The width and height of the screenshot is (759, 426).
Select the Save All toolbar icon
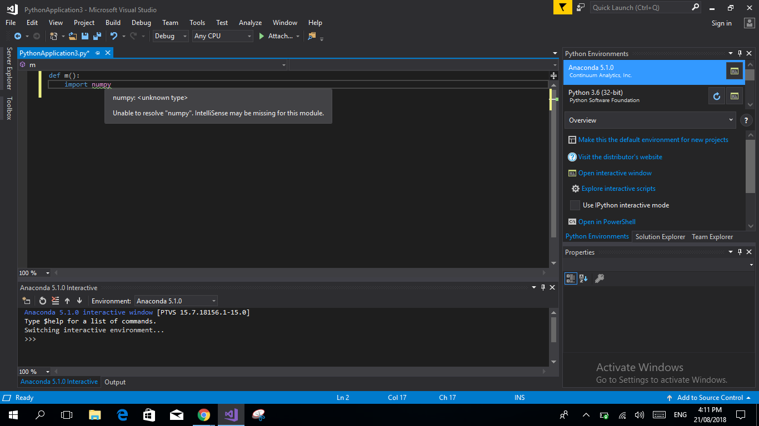click(97, 36)
